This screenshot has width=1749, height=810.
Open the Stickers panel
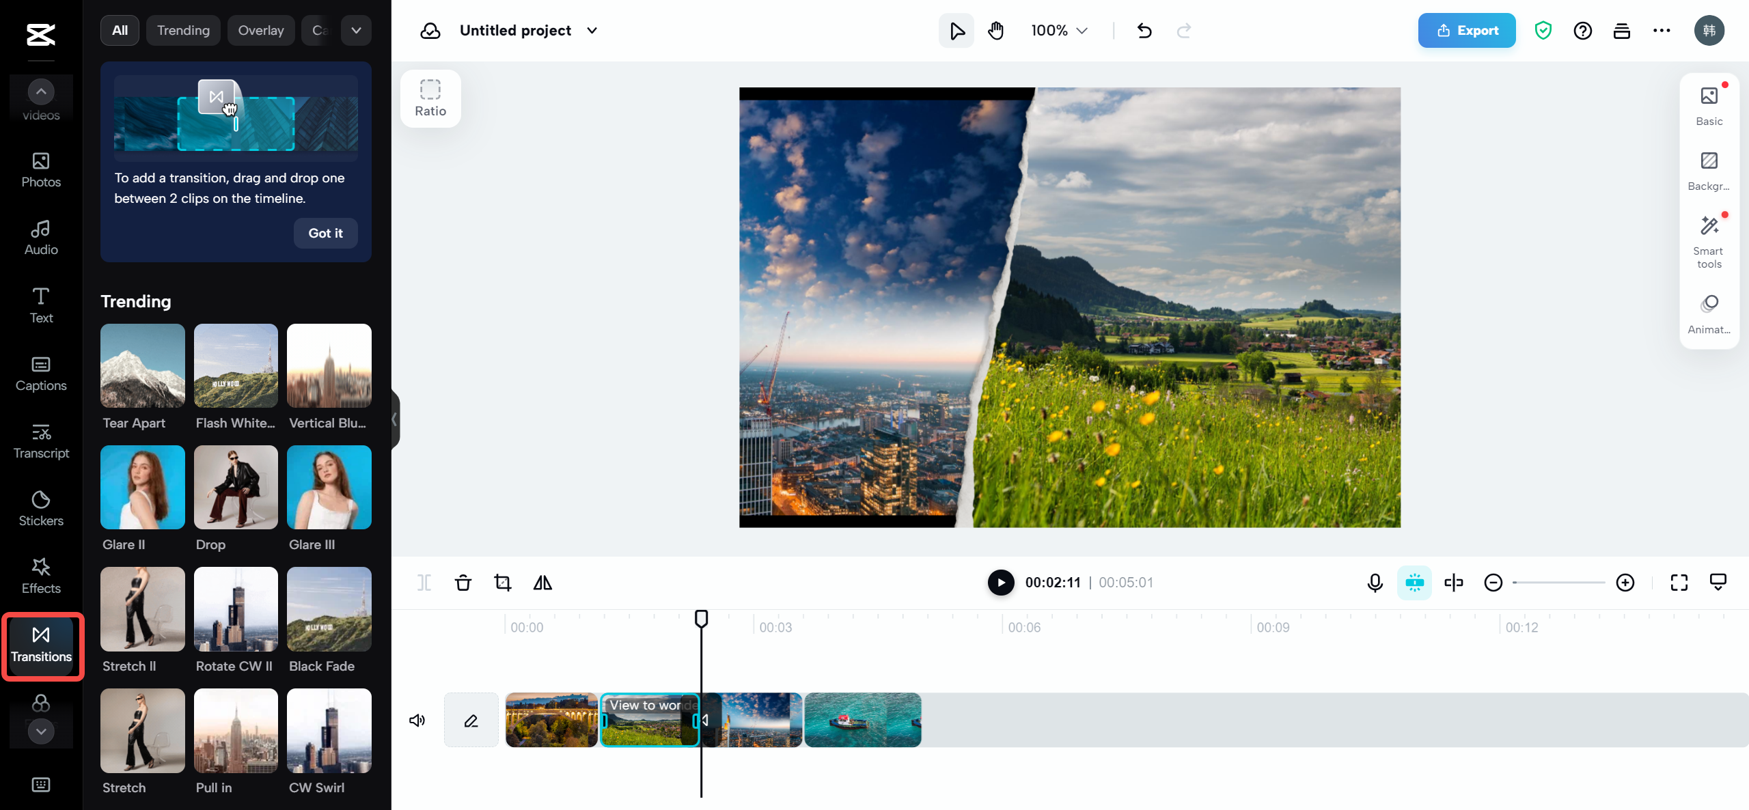(x=41, y=508)
